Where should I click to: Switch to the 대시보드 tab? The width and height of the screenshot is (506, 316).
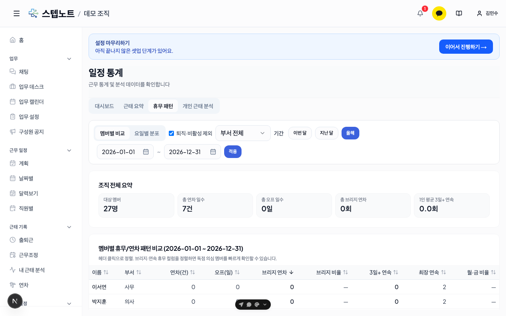[x=104, y=106]
